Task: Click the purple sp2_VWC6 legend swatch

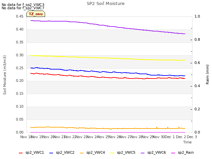Action: (143, 153)
